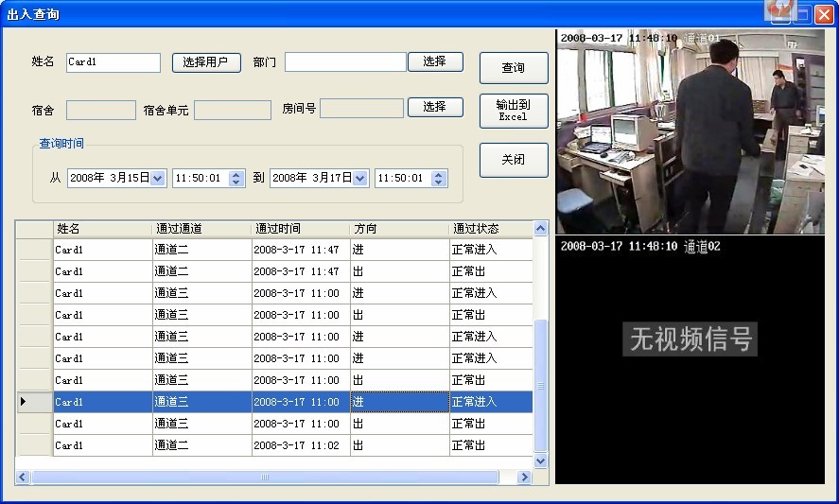Sort by the 通过通道 column header
Screen dimensions: 839x504
click(201, 229)
